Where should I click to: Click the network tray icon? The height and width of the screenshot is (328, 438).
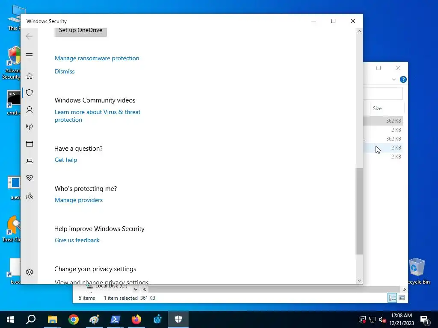[373, 319]
